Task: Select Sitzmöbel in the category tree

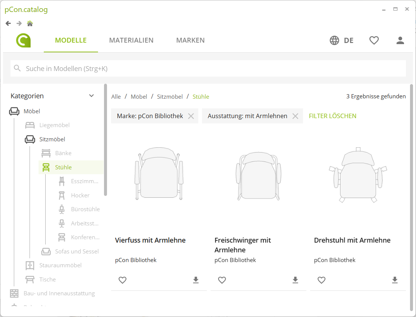Action: pyautogui.click(x=52, y=139)
